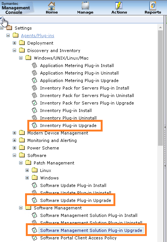
Task: Click the tree scrollbar up arrow
Action: tap(160, 27)
